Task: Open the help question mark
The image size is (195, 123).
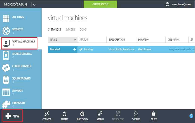Action: 191,116
